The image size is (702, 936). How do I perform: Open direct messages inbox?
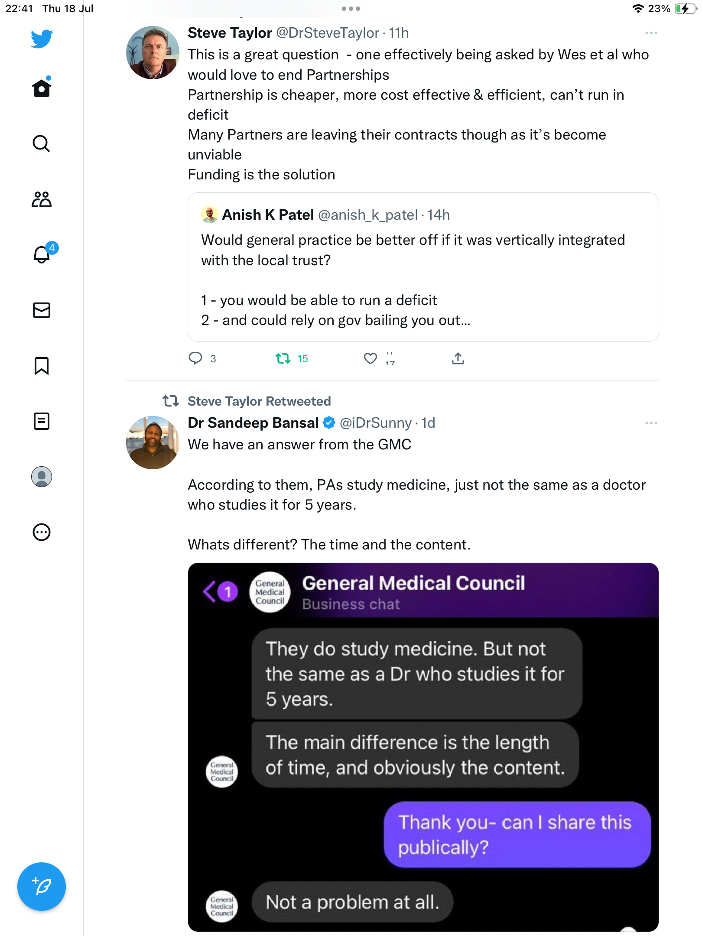(x=42, y=310)
